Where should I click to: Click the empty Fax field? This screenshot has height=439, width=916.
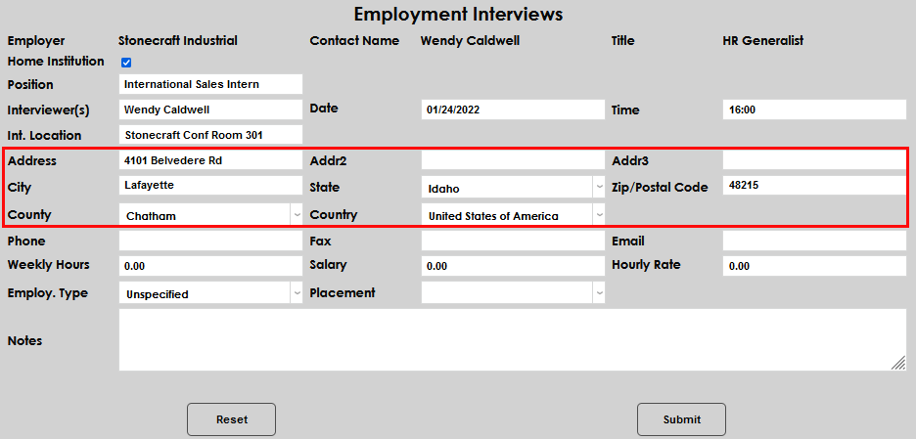point(513,241)
